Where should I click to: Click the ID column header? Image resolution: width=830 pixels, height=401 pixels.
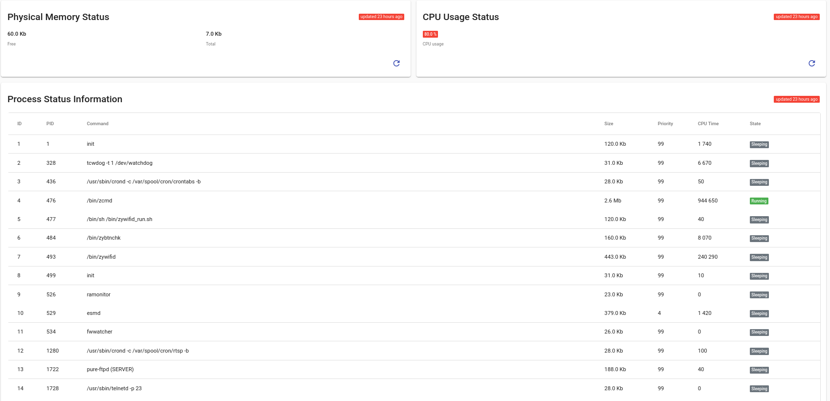(20, 124)
